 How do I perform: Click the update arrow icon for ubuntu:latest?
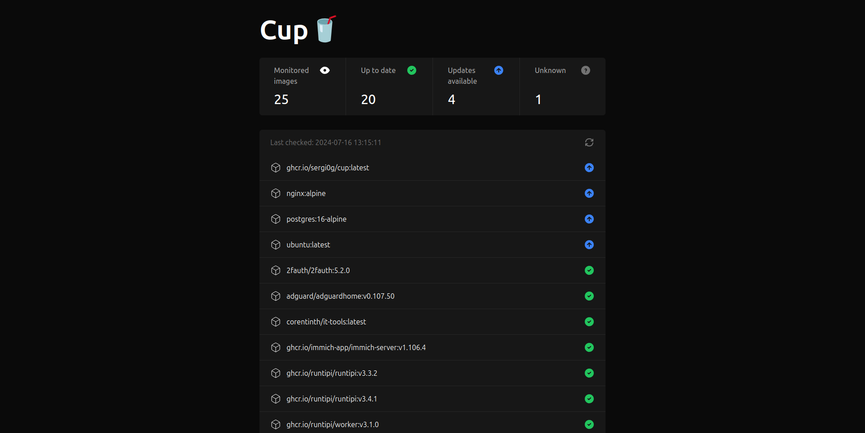tap(589, 245)
